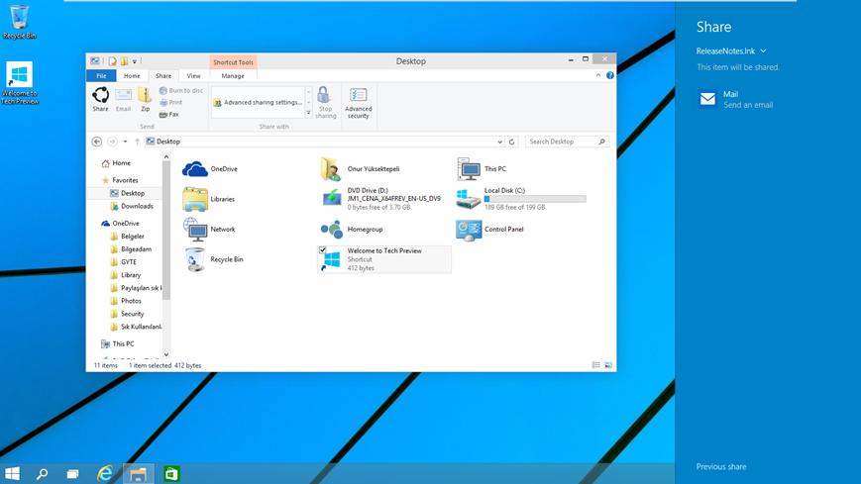Open Photos folder in tree
Viewport: 861px width, 484px height.
[125, 301]
